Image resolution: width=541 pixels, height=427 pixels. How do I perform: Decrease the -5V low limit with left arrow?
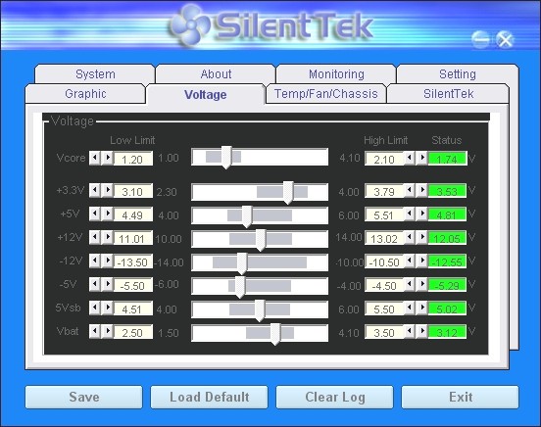(x=95, y=284)
